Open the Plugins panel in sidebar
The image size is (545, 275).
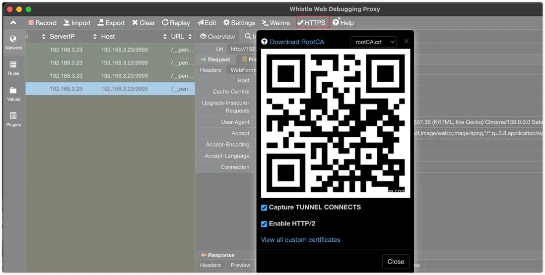click(x=13, y=119)
